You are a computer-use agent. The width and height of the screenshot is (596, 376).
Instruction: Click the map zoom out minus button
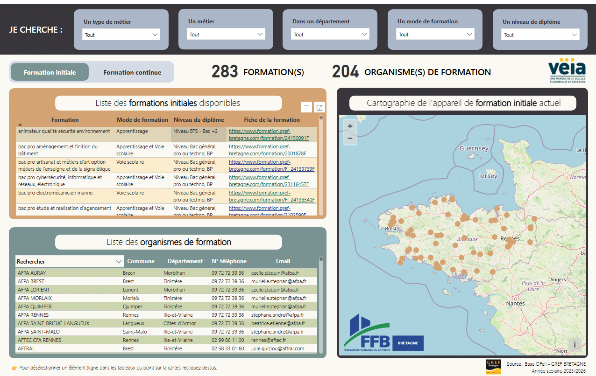pos(350,138)
